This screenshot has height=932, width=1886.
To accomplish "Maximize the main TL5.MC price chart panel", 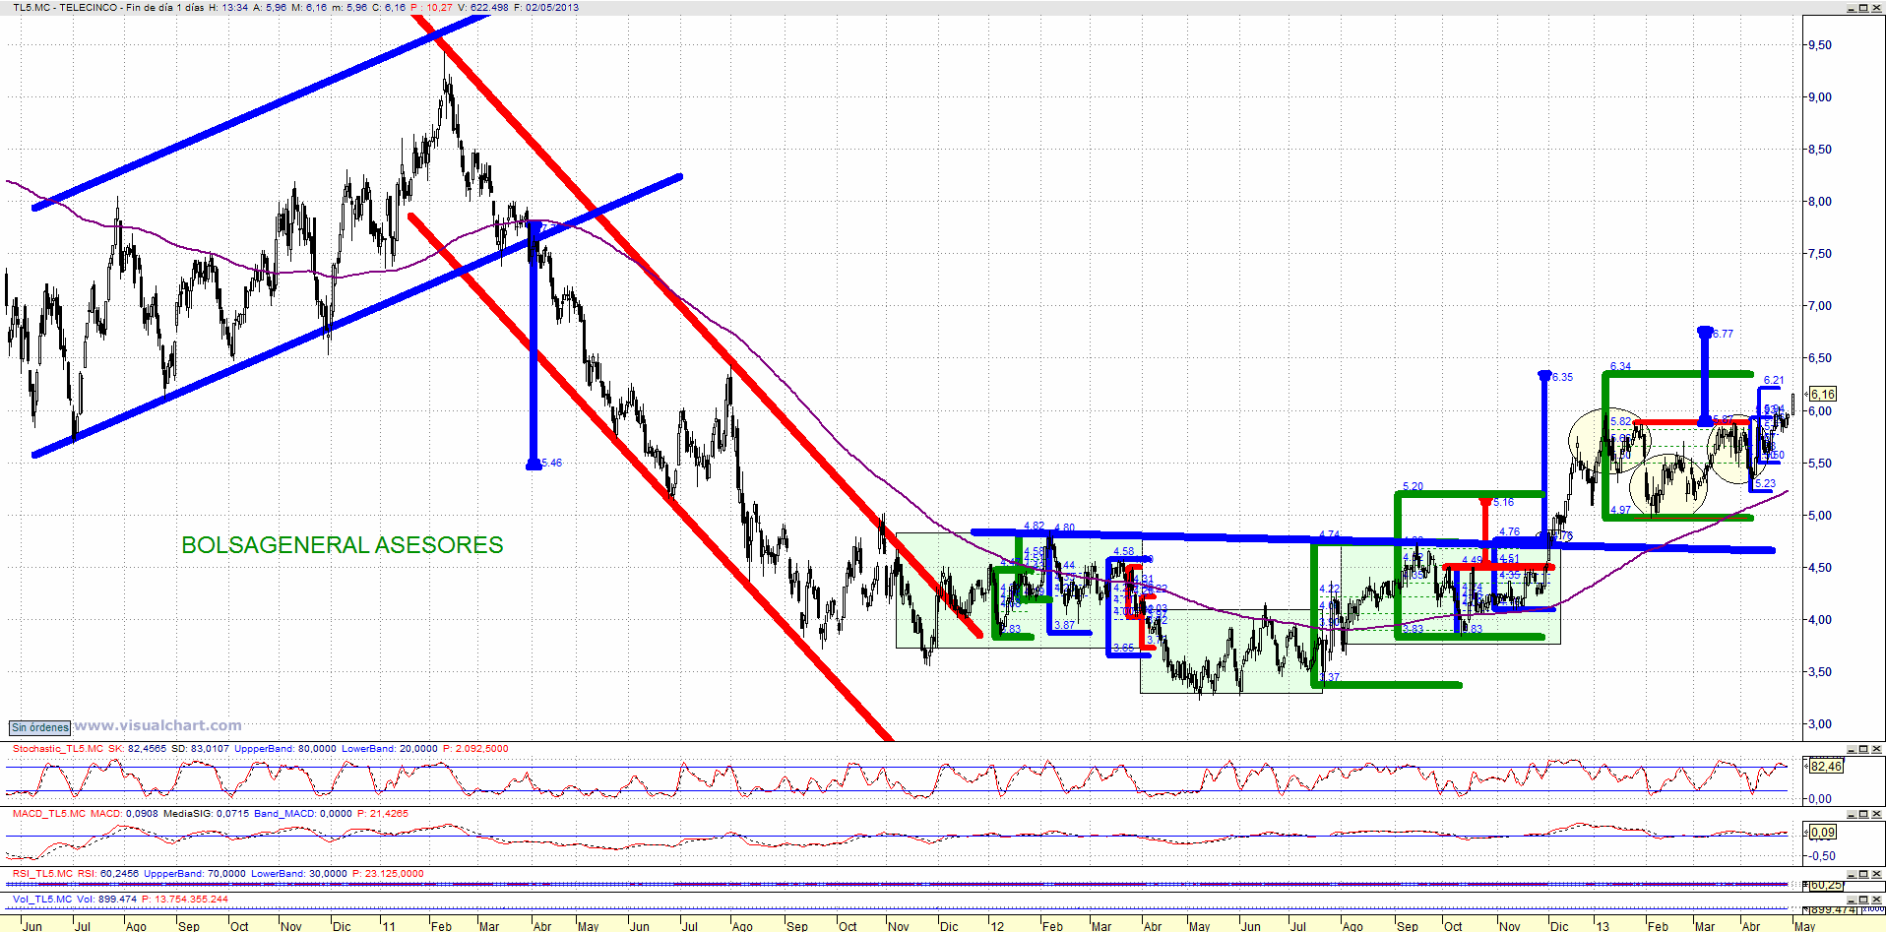I will coord(1863,8).
